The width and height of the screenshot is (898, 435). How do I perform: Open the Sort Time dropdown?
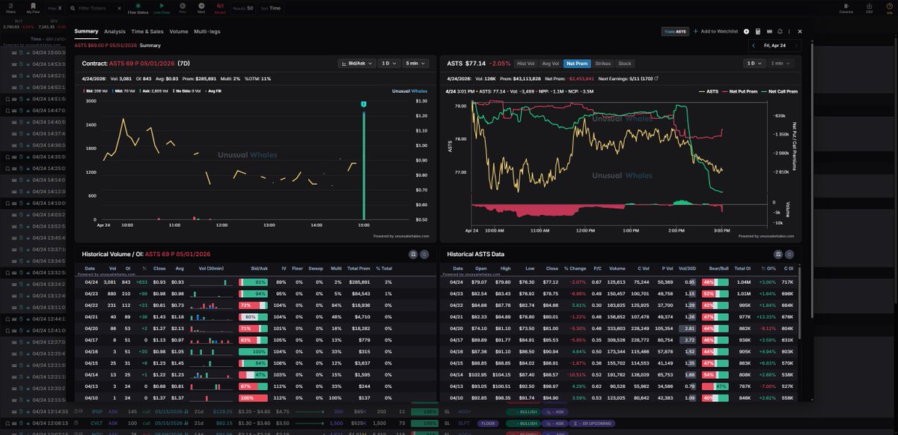(x=271, y=8)
